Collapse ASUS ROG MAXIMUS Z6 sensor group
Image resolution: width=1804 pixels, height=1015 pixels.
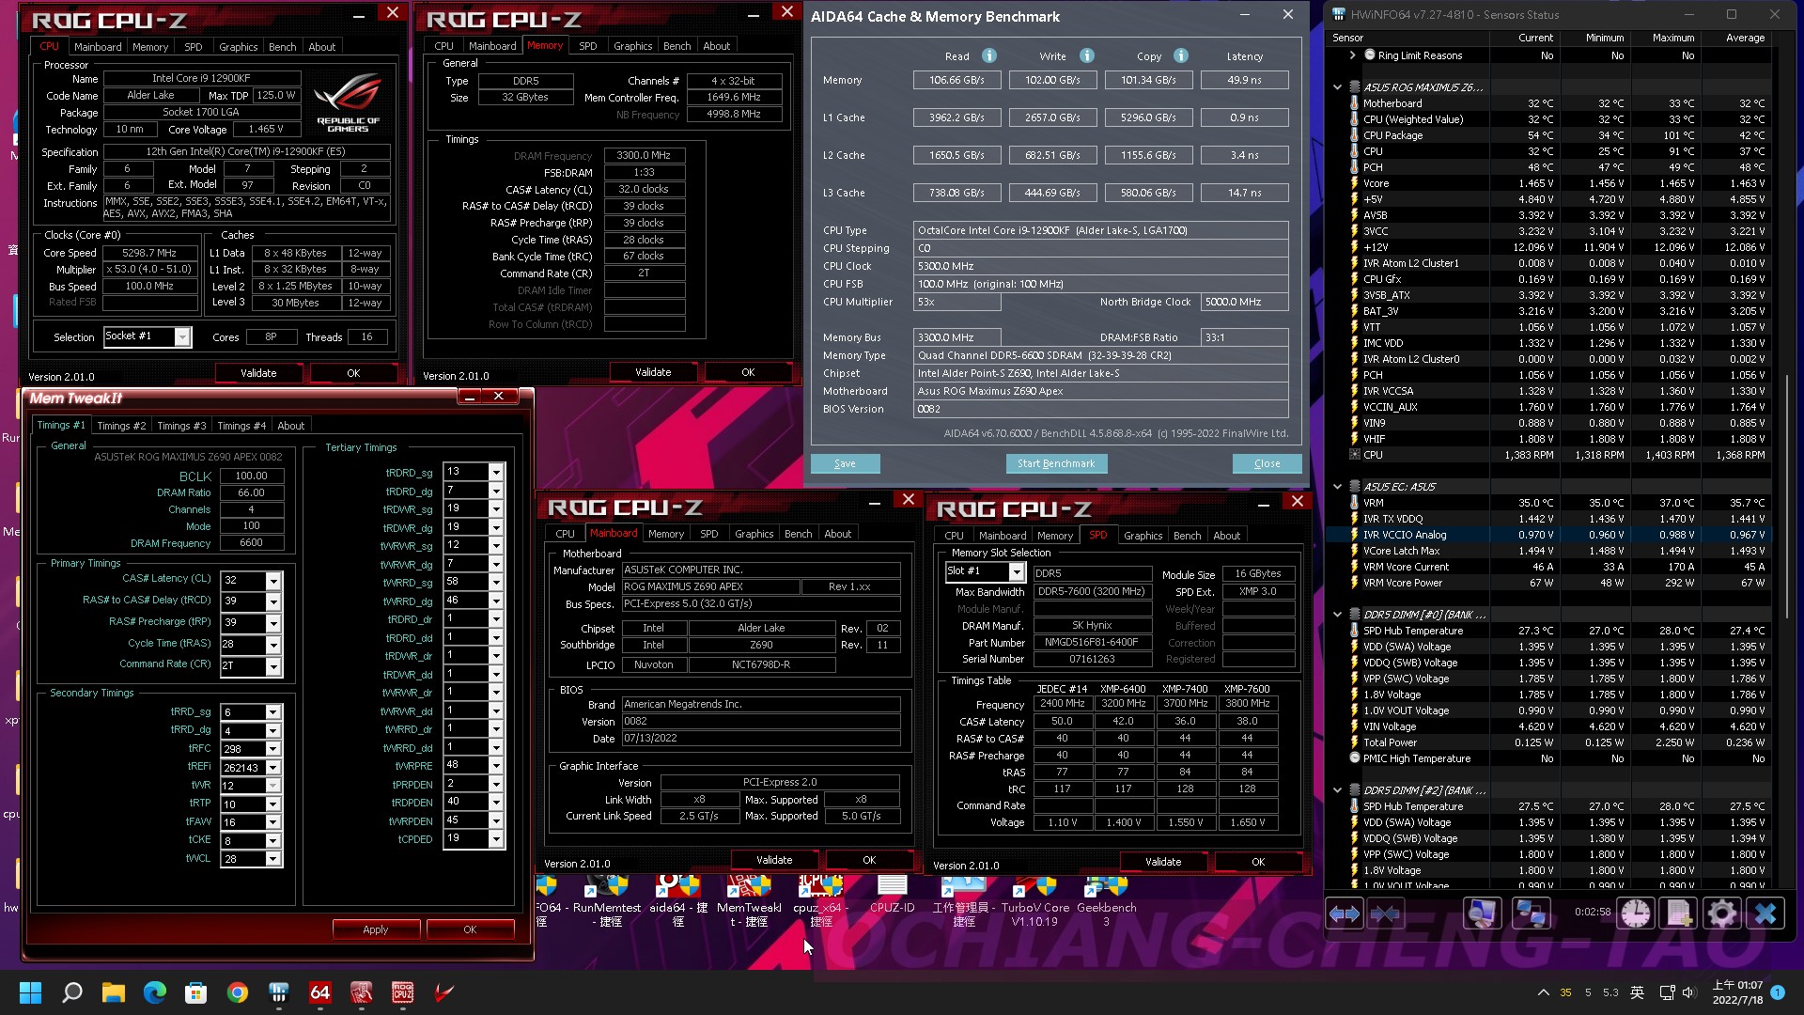[x=1337, y=86]
